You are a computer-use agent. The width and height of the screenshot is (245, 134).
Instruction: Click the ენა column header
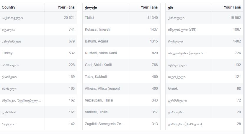point(171,7)
